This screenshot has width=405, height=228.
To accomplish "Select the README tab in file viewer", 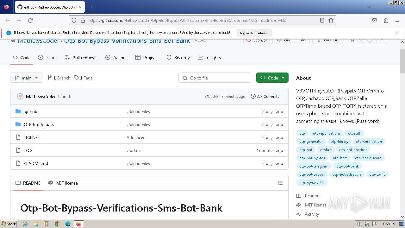I will (x=28, y=183).
